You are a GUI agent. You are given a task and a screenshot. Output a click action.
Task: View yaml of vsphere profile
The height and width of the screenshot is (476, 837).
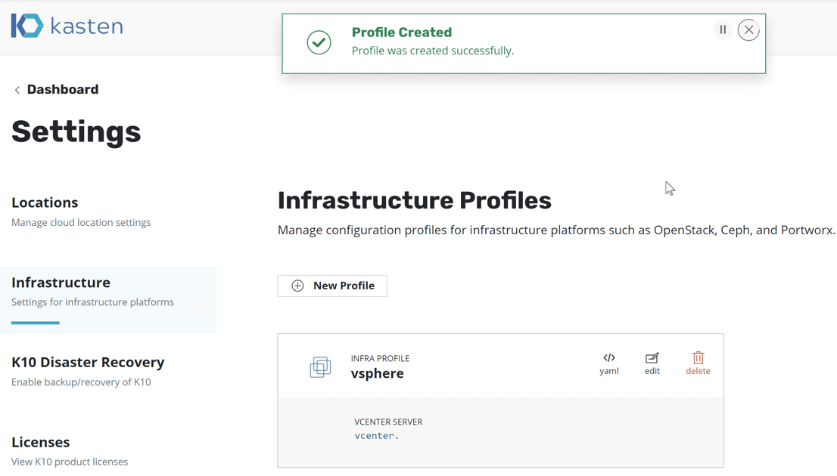(609, 363)
